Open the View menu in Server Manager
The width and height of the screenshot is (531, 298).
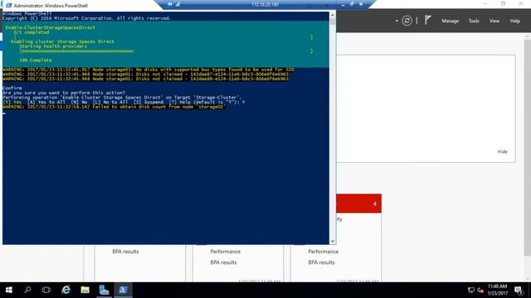494,21
